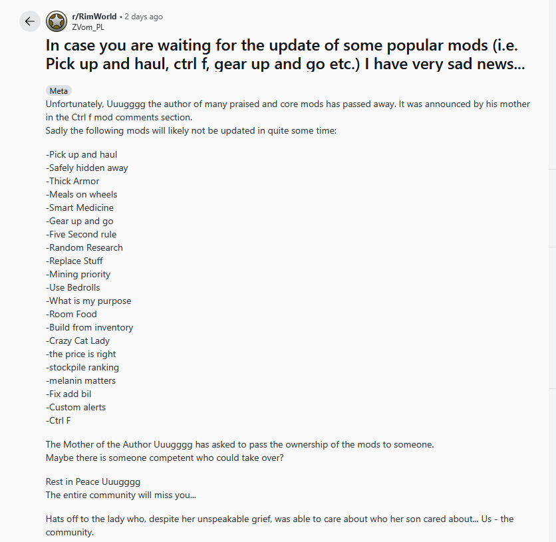Click the 'Gear up and go' entry
556x542 pixels.
pos(80,221)
